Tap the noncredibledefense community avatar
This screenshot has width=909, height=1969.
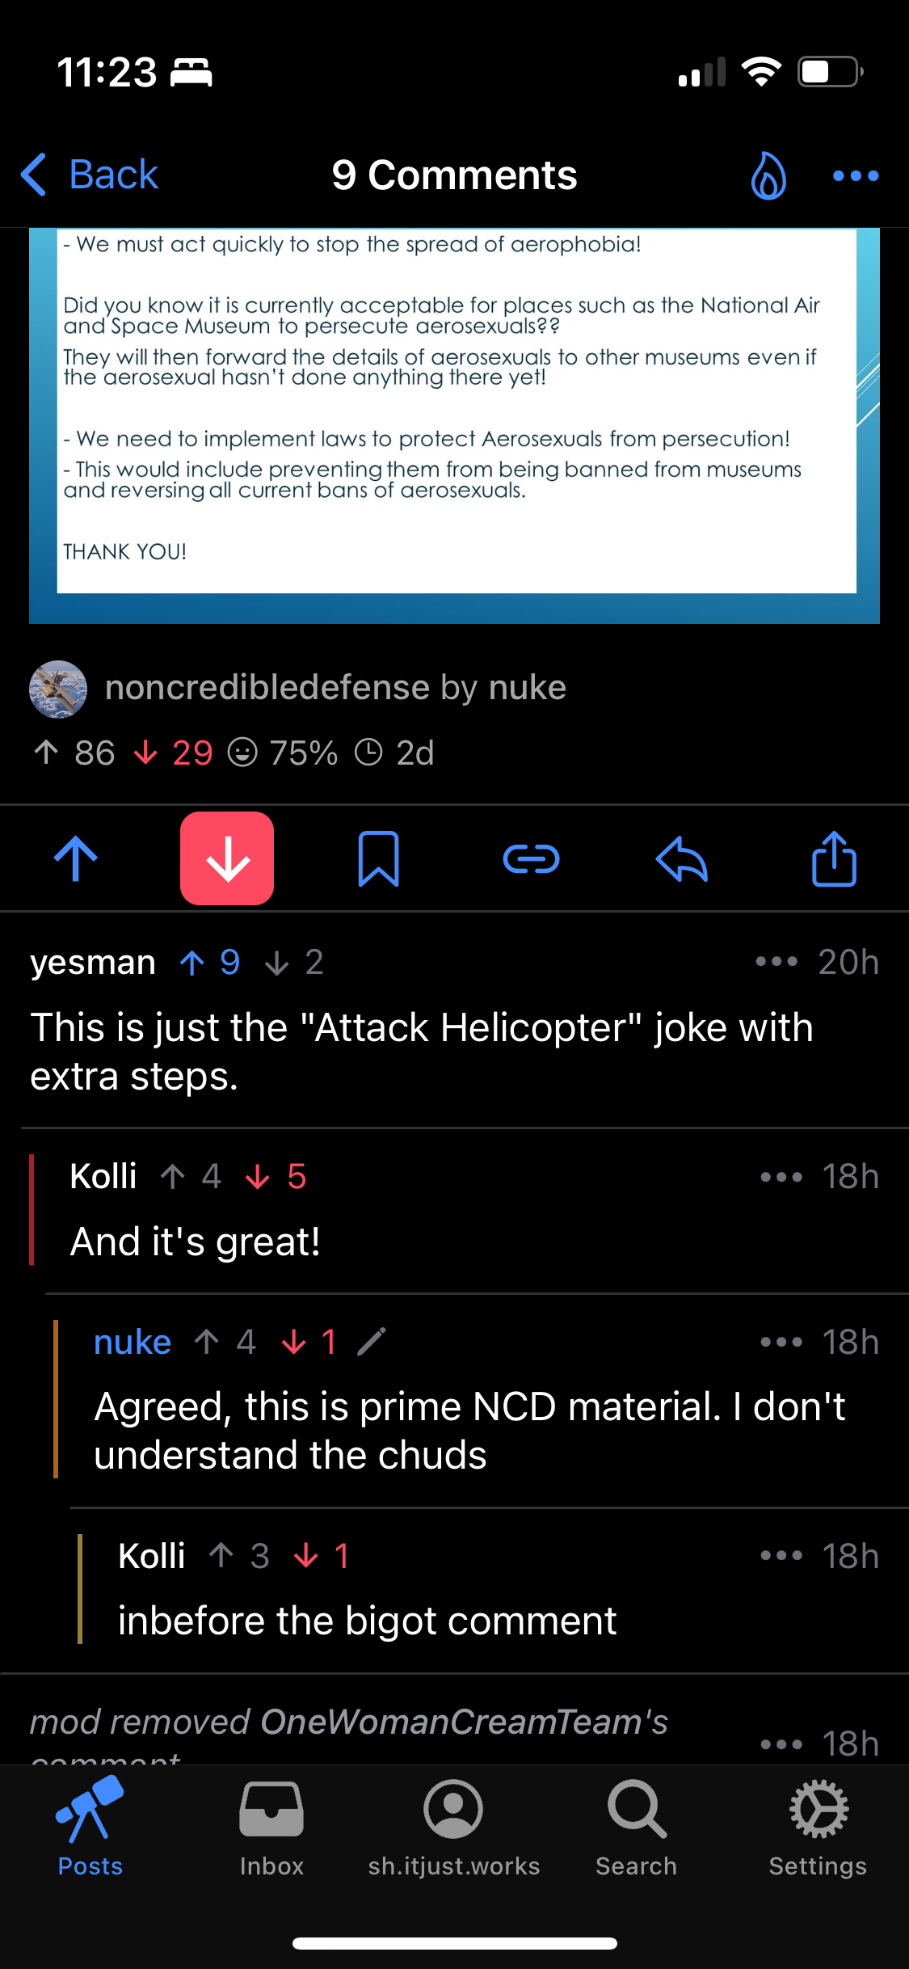click(58, 689)
